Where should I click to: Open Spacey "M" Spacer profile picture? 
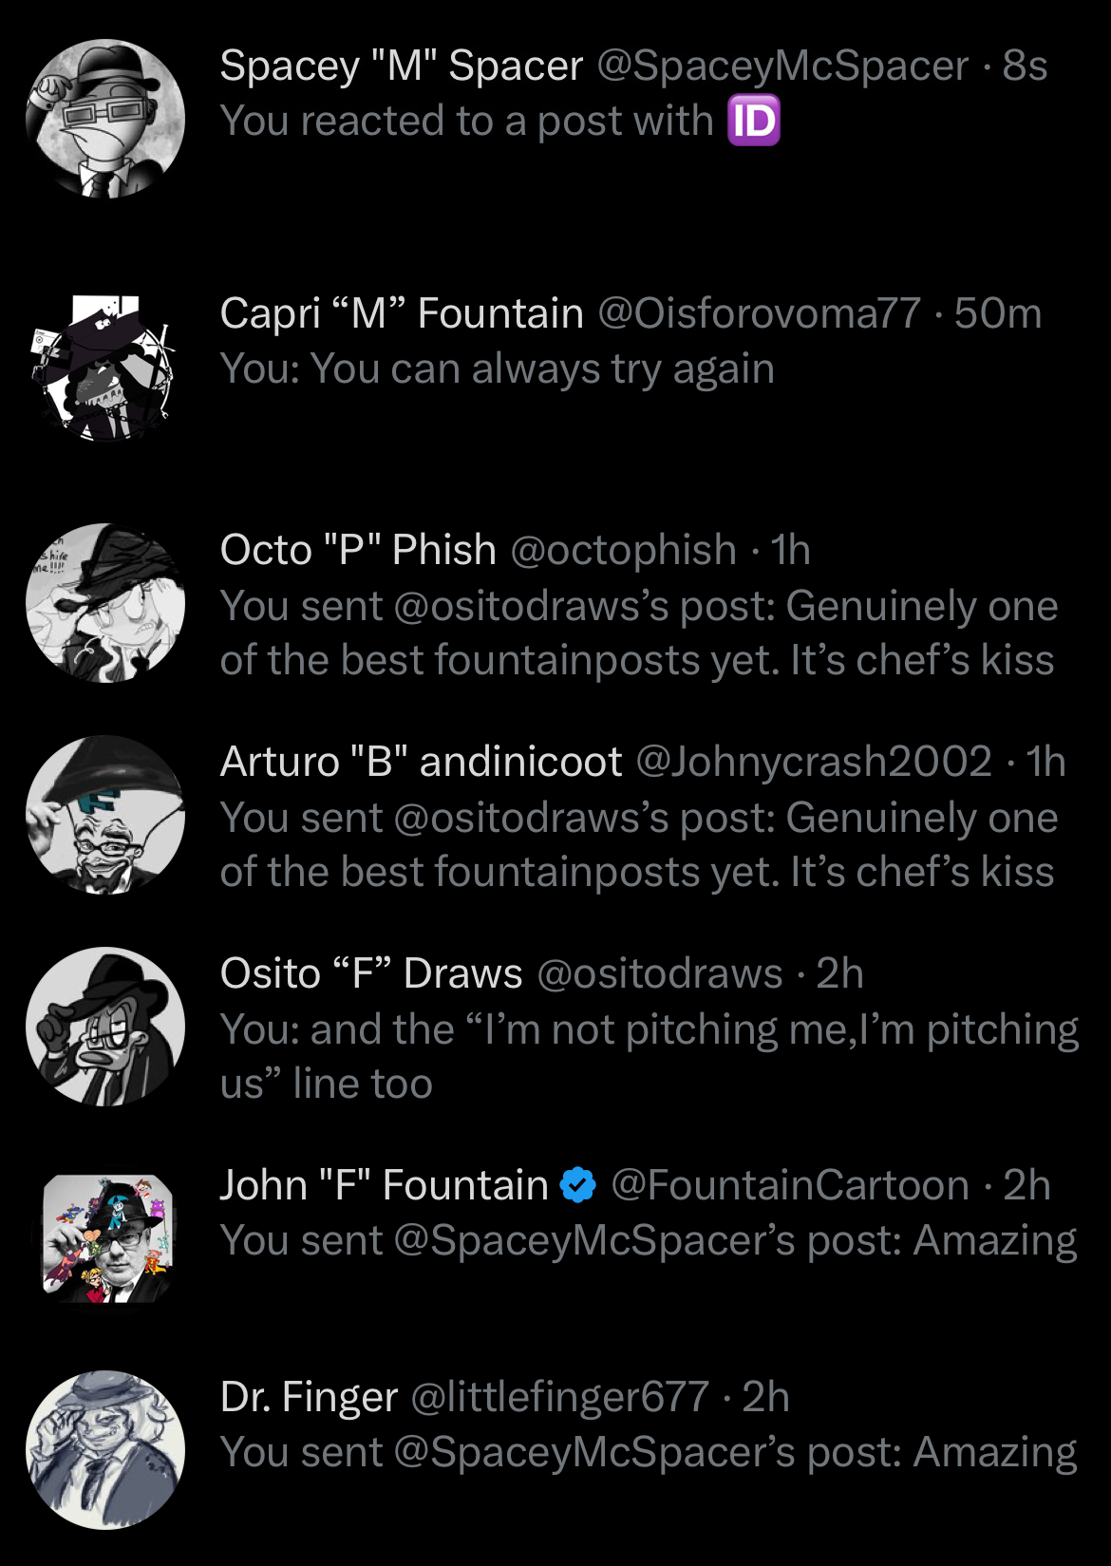coord(105,119)
